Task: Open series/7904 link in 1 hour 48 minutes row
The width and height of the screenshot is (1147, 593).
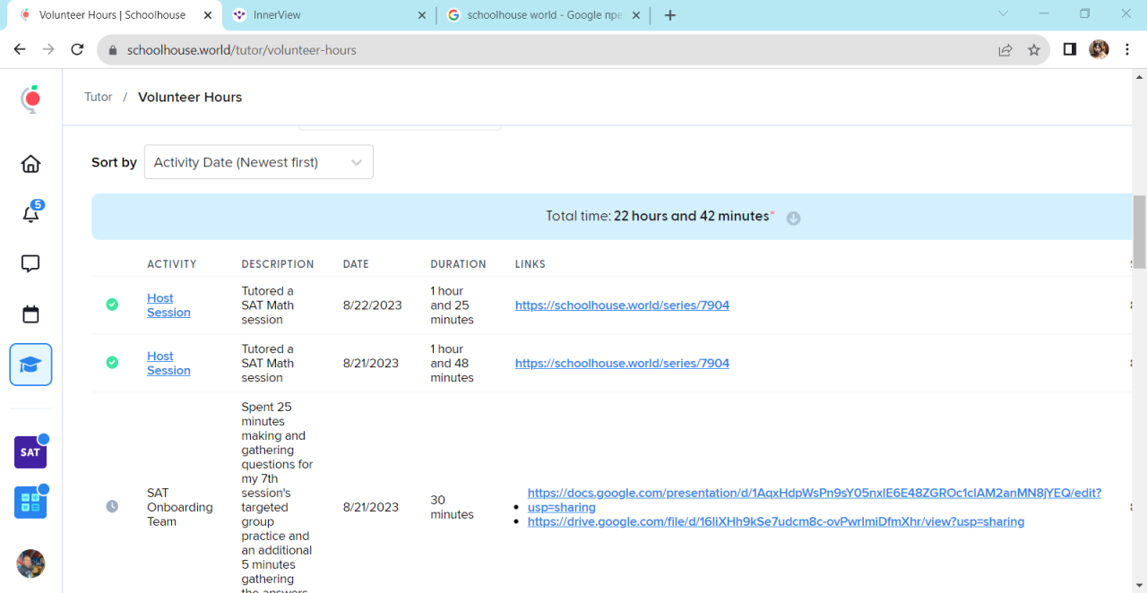Action: tap(622, 364)
